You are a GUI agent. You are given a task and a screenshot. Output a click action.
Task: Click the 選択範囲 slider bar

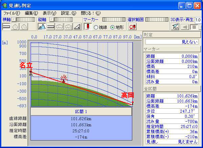tap(157, 20)
